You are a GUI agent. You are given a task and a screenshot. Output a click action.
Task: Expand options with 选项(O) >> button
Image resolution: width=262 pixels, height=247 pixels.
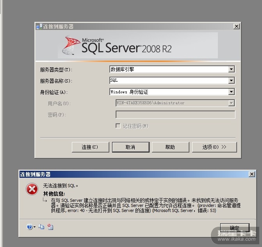click(214, 147)
